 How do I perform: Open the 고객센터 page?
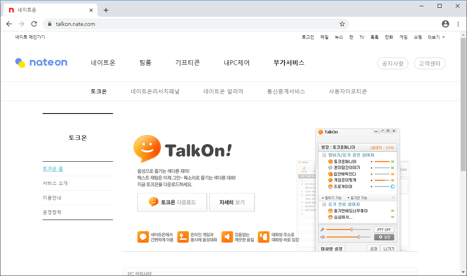click(429, 63)
